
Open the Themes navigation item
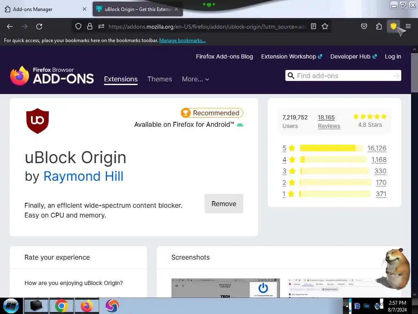(x=160, y=79)
